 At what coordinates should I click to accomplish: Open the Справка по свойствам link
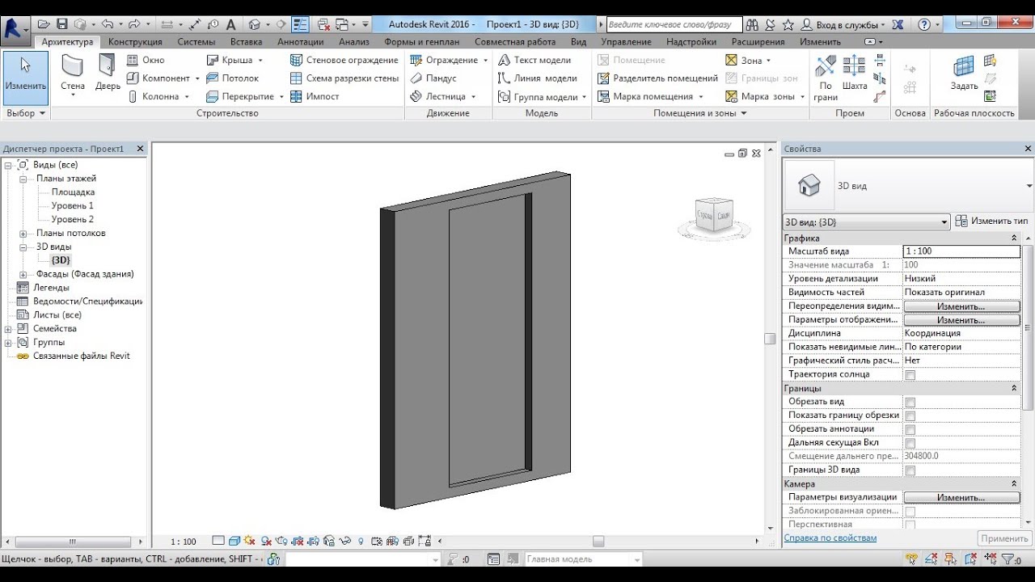pyautogui.click(x=830, y=538)
